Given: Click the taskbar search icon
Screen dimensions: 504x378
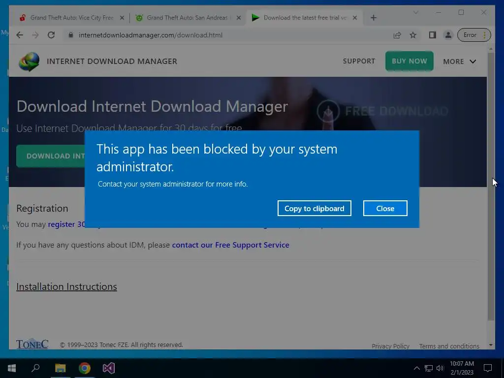Looking at the screenshot, I should pyautogui.click(x=35, y=368).
